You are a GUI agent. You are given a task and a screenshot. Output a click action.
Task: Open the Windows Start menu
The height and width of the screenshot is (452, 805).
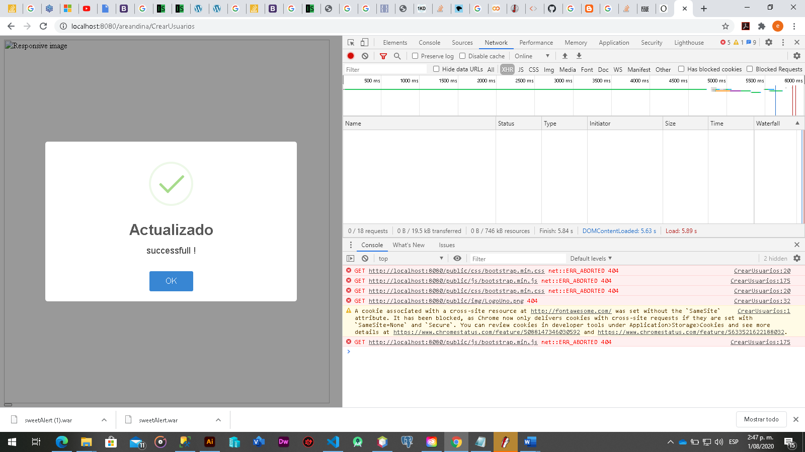click(12, 442)
